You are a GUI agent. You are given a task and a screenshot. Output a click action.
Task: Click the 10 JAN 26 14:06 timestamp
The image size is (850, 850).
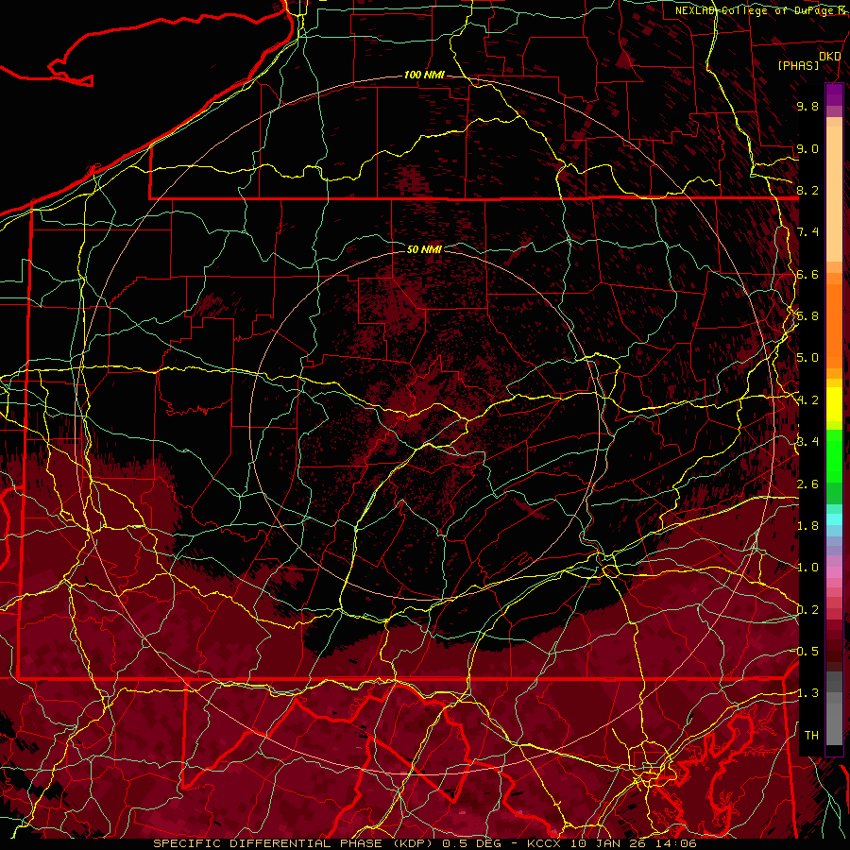(x=633, y=843)
